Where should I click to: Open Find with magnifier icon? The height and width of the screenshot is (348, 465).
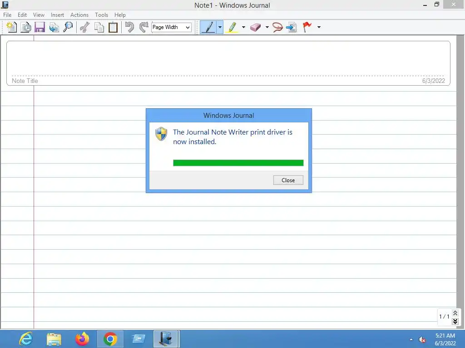pyautogui.click(x=68, y=27)
